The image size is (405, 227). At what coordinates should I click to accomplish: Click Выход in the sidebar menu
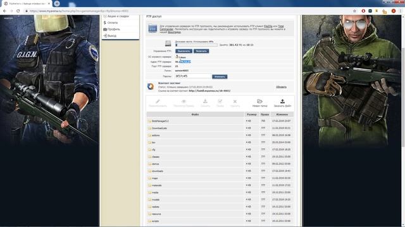point(111,36)
